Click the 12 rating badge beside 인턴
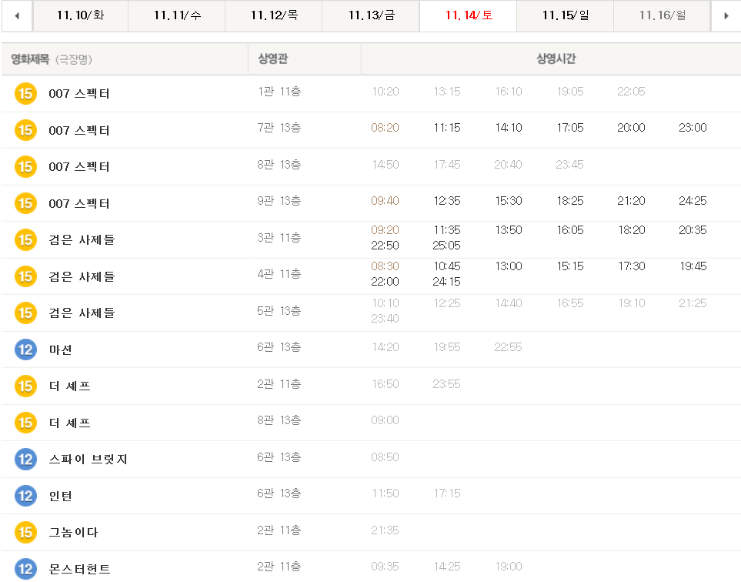The height and width of the screenshot is (582, 741). (x=25, y=496)
